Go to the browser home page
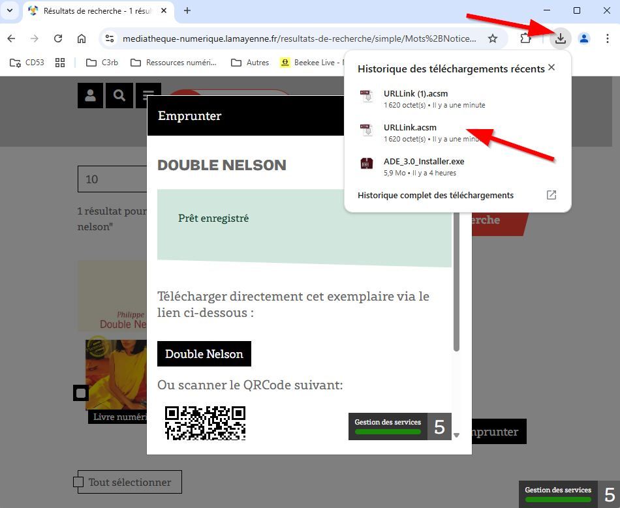The image size is (620, 508). coord(82,38)
